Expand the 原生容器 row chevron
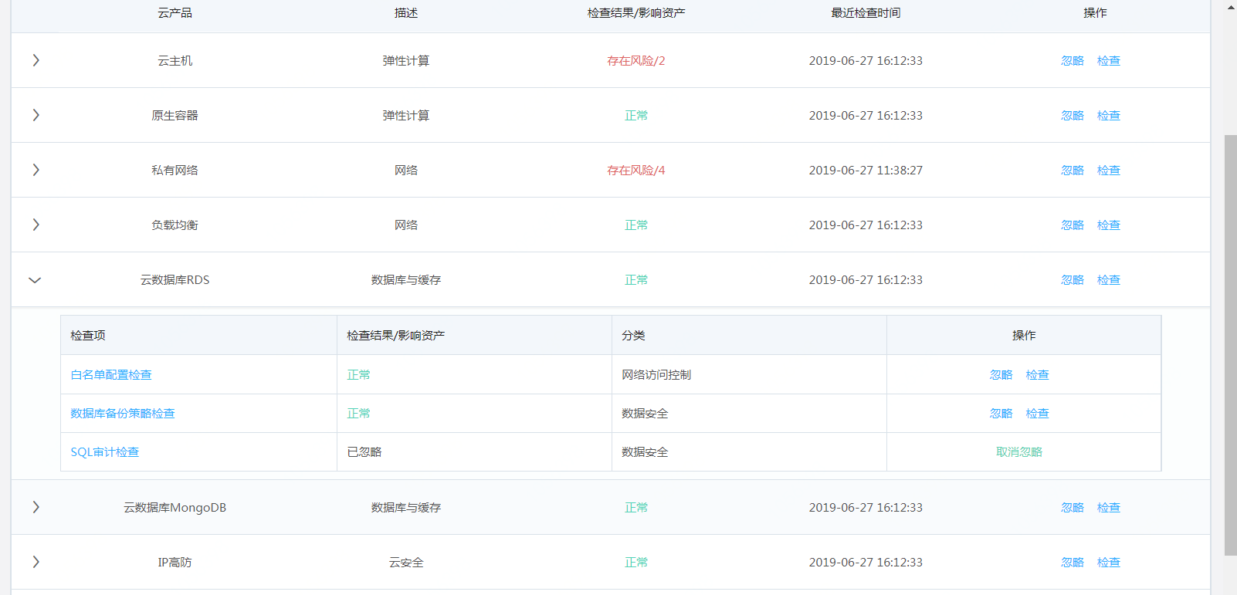 point(36,115)
